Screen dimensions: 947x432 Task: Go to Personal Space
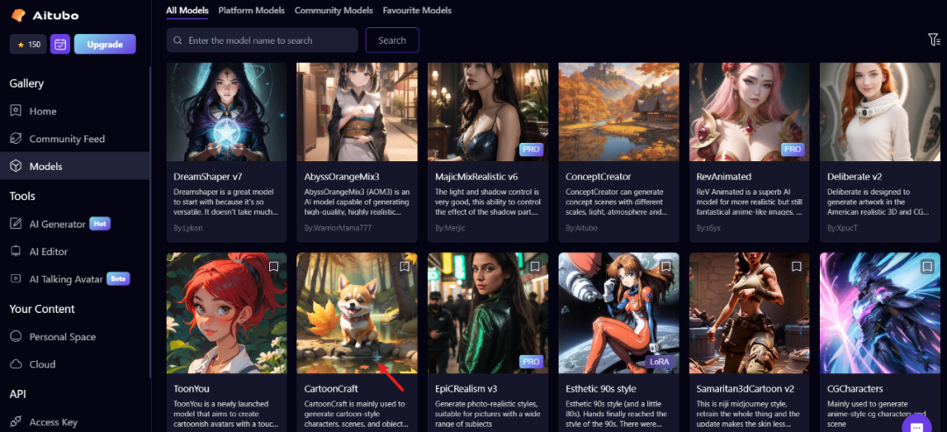pyautogui.click(x=62, y=336)
